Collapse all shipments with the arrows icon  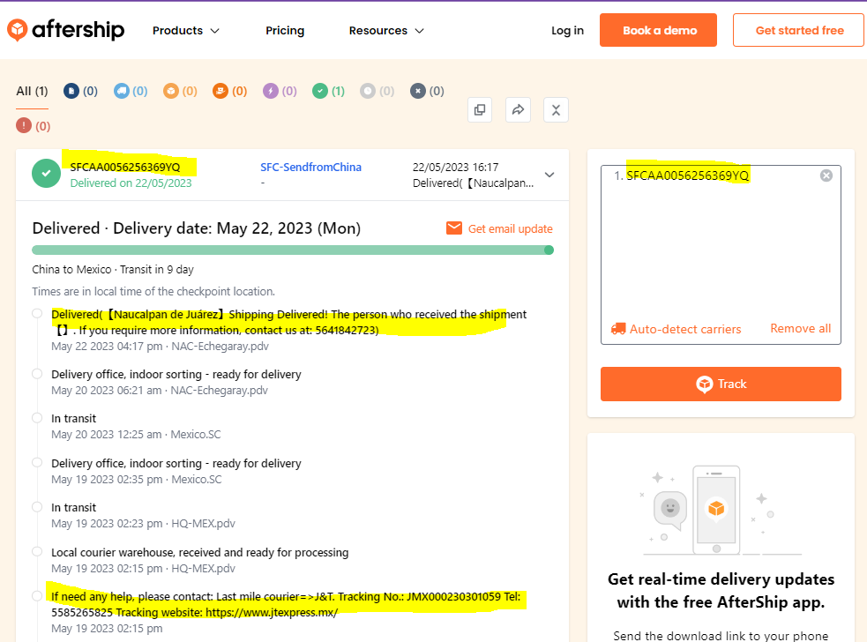pos(556,110)
